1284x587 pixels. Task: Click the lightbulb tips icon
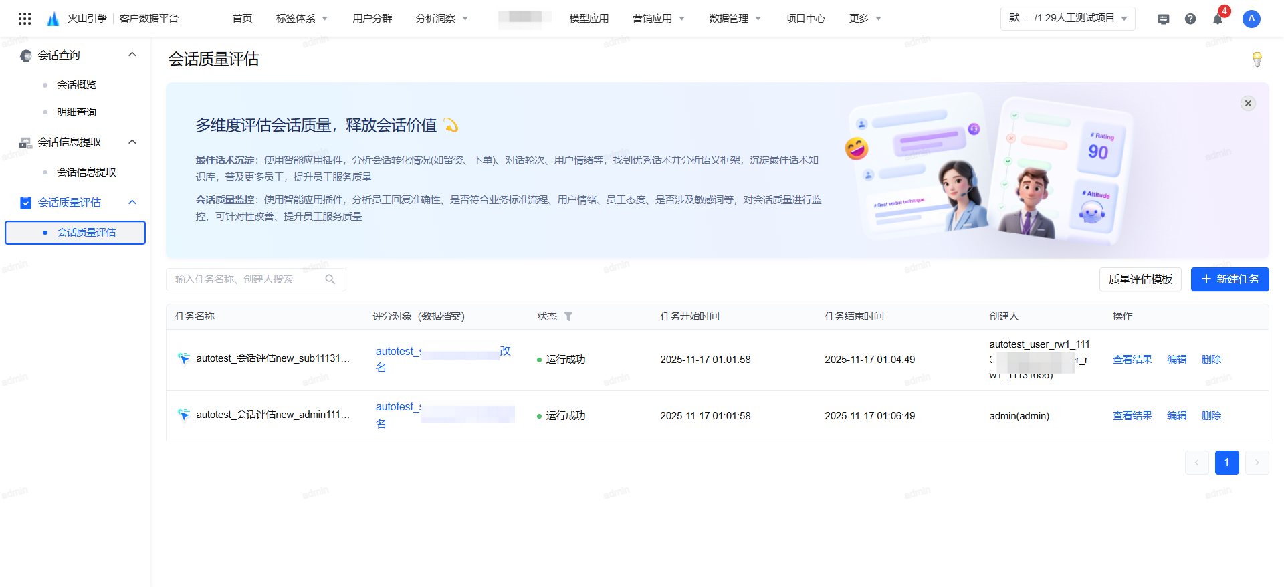coord(1257,60)
